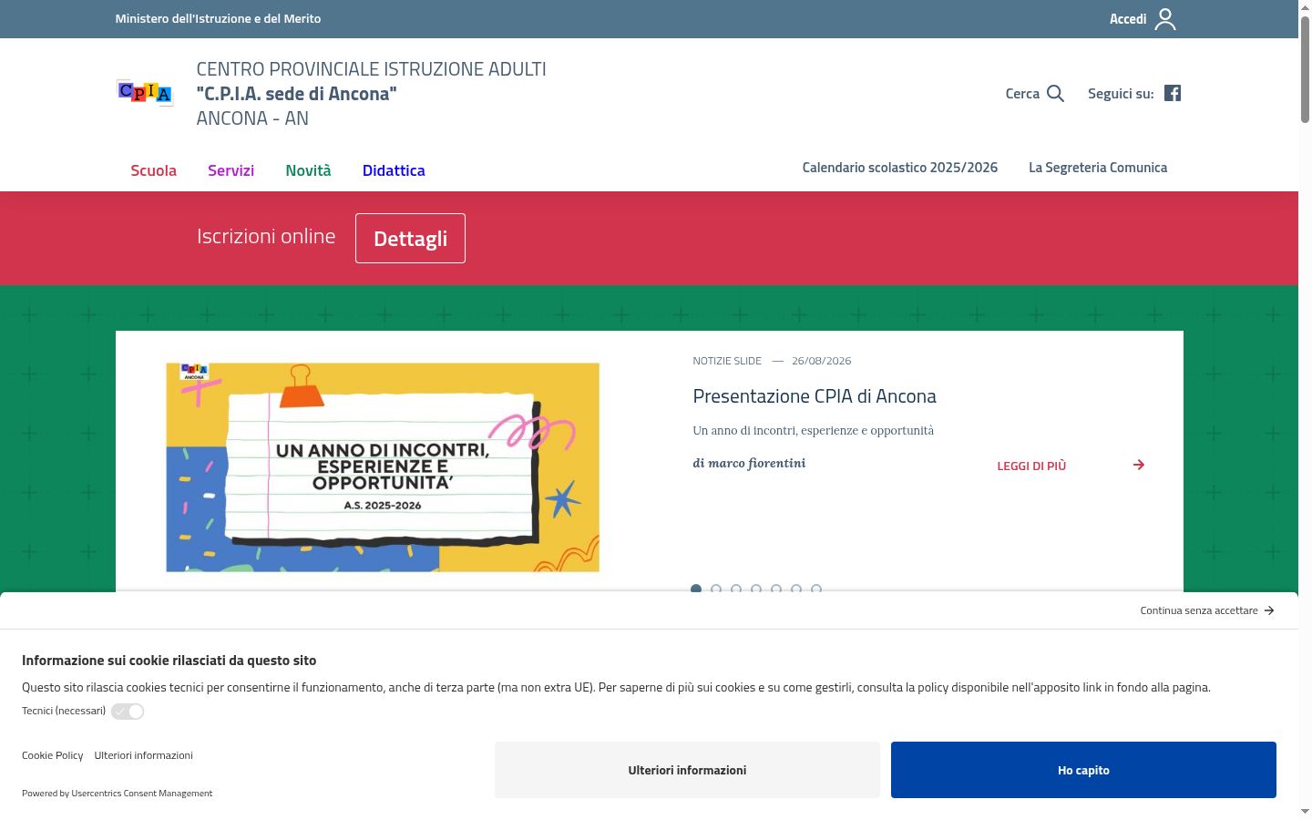Open Presentazione CPIA di Ancona headline
1312x820 pixels.
815,396
